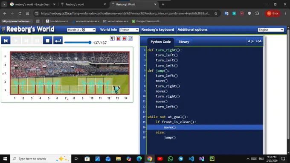Stop the program with the stop button

tap(47, 41)
